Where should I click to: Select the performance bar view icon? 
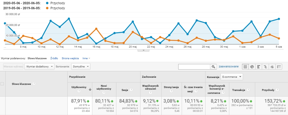[259, 67]
